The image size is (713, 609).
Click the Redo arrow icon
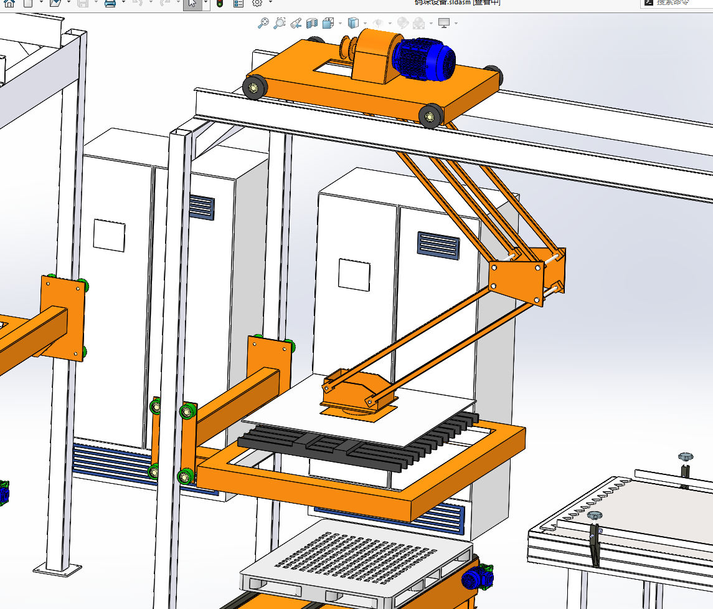[164, 2]
